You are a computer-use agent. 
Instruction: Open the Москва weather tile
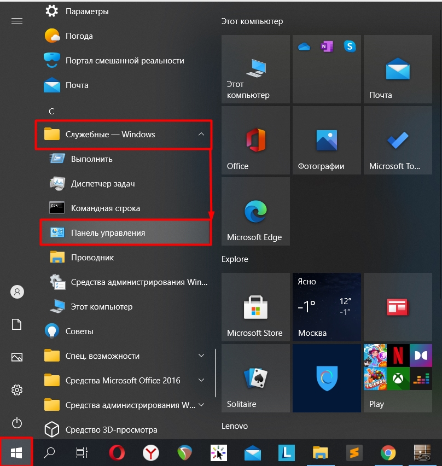pos(327,307)
